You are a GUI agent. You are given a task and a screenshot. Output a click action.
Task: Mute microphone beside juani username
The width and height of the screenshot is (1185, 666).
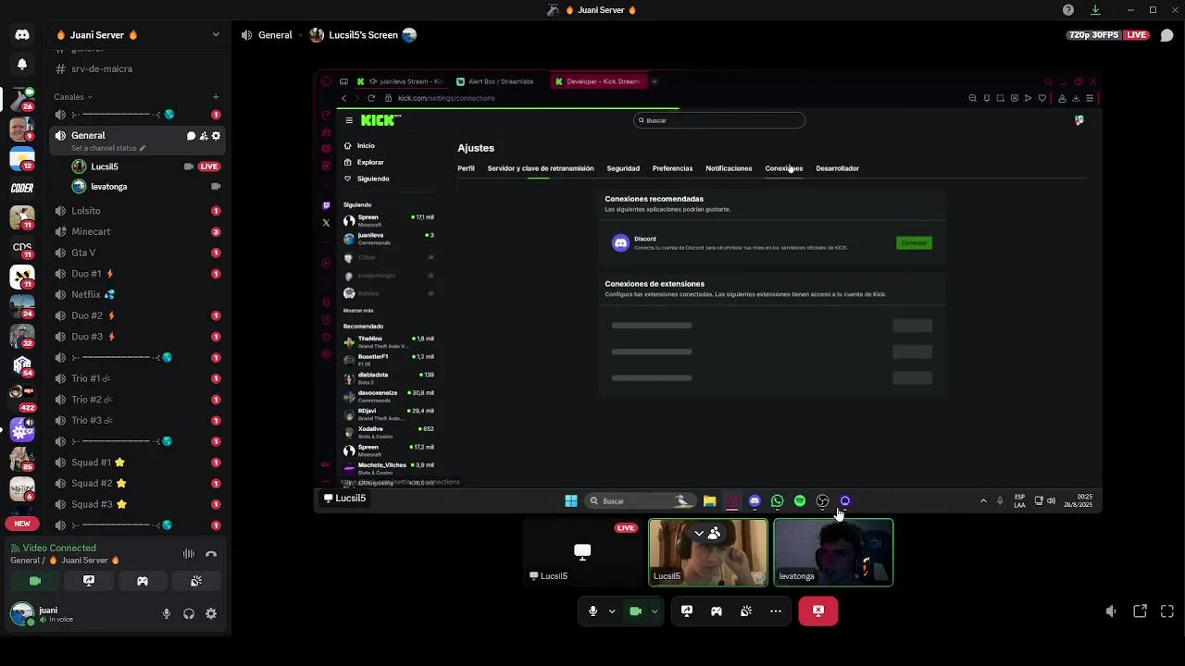[x=167, y=613]
